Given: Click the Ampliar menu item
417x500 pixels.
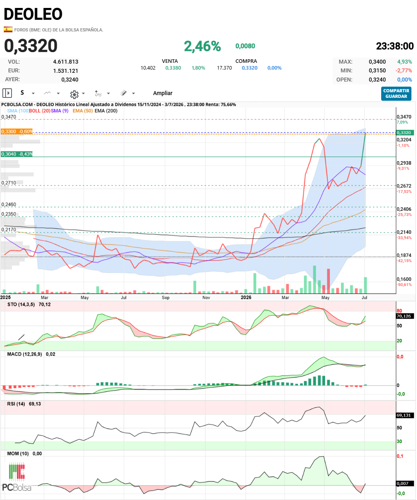Looking at the screenshot, I should click(x=163, y=93).
